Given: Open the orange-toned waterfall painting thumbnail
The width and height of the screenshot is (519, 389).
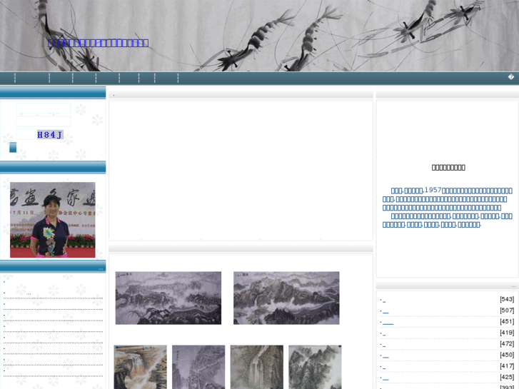Looking at the screenshot, I should pyautogui.click(x=141, y=367).
